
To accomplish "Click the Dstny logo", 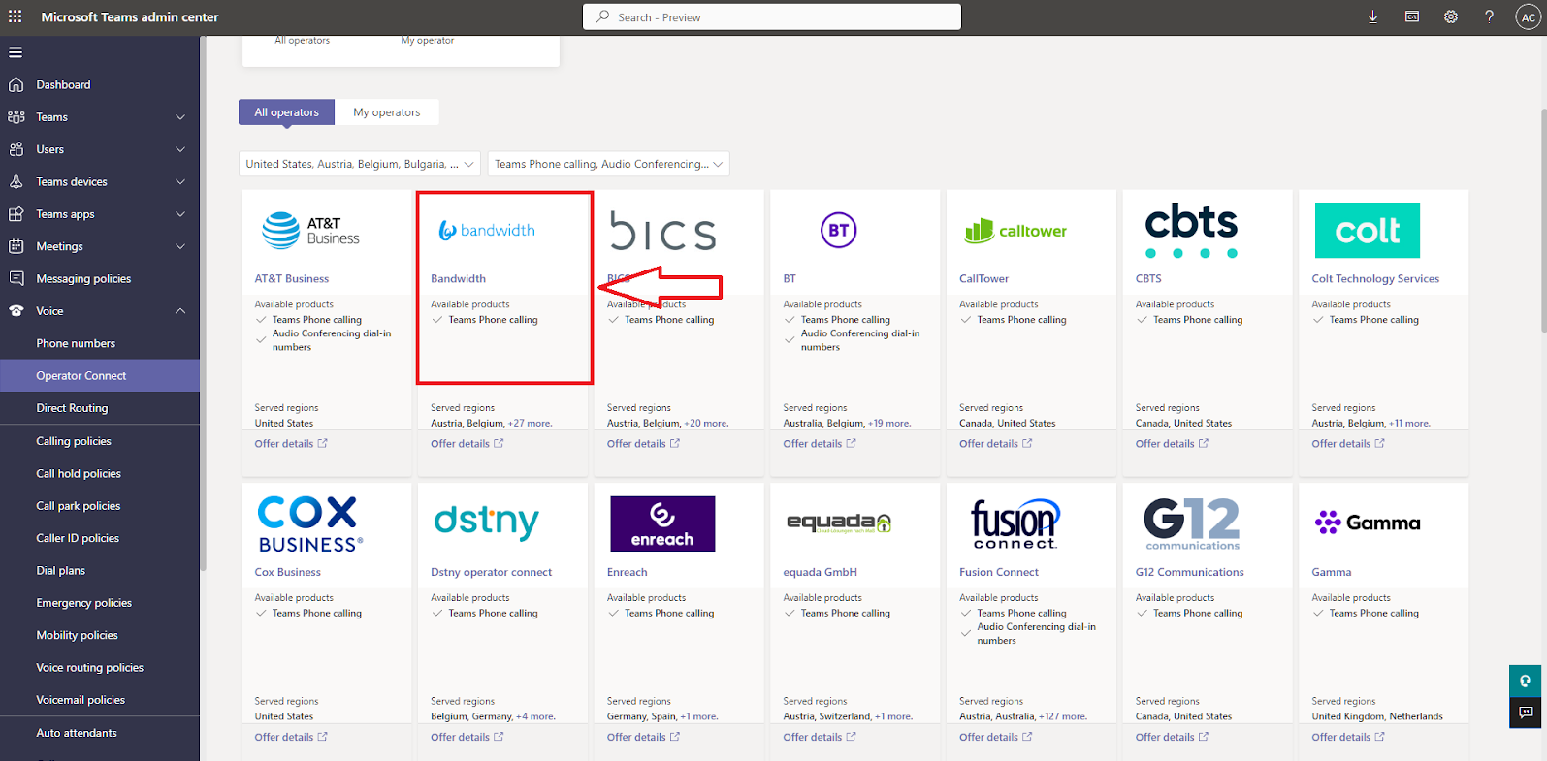I will (486, 522).
